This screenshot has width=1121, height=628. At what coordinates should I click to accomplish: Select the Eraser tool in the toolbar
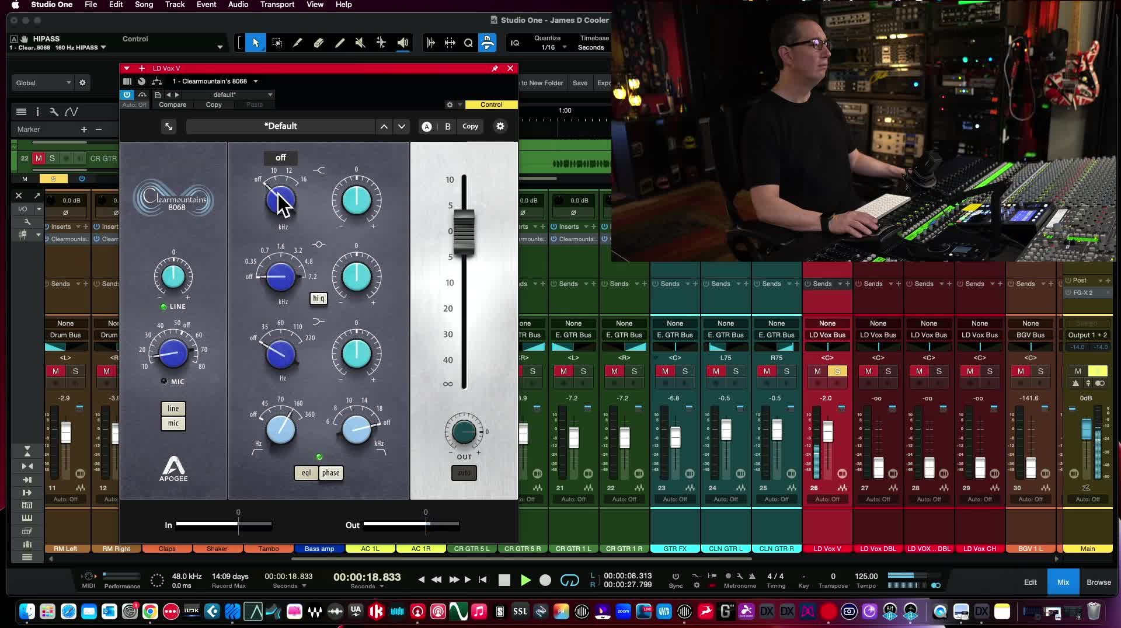tap(319, 43)
